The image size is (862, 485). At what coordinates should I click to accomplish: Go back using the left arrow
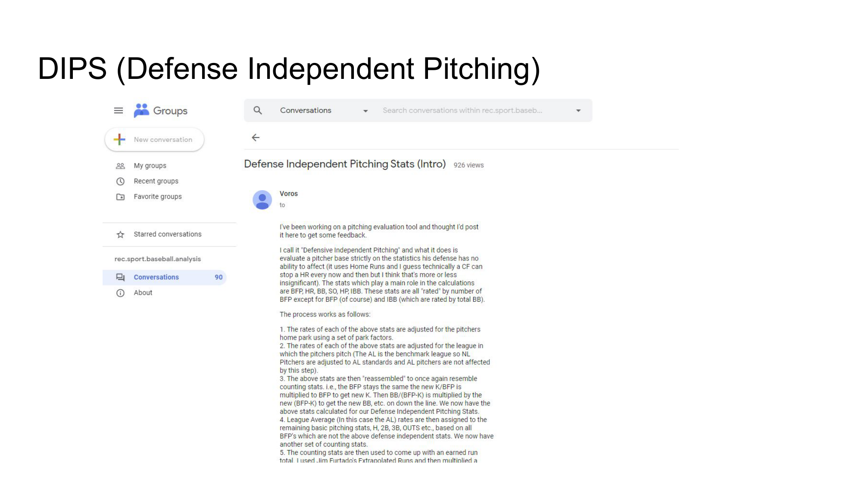coord(256,138)
